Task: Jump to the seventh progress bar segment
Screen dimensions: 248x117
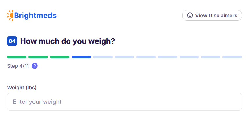Action: (x=146, y=57)
